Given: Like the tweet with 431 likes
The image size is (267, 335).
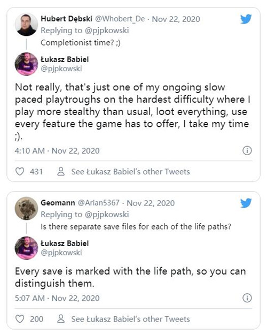Looking at the screenshot, I should [20, 171].
